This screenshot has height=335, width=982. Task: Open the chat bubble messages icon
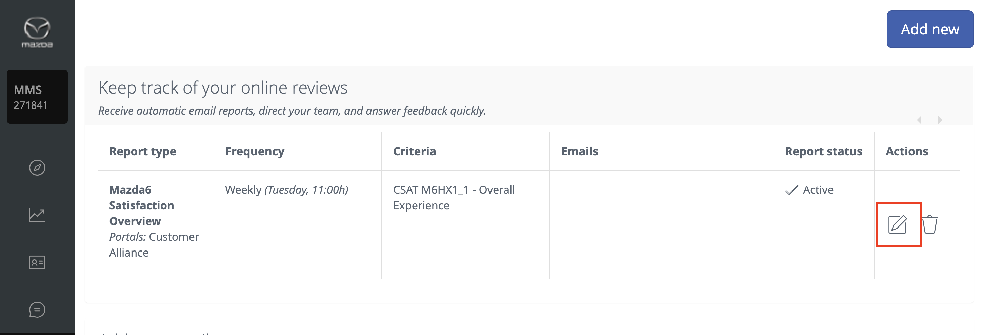[x=37, y=310]
